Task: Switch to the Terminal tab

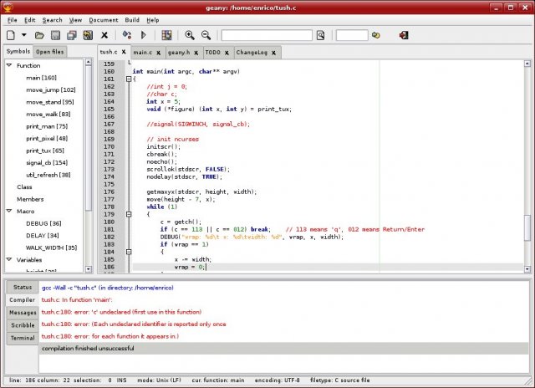Action: (23, 338)
